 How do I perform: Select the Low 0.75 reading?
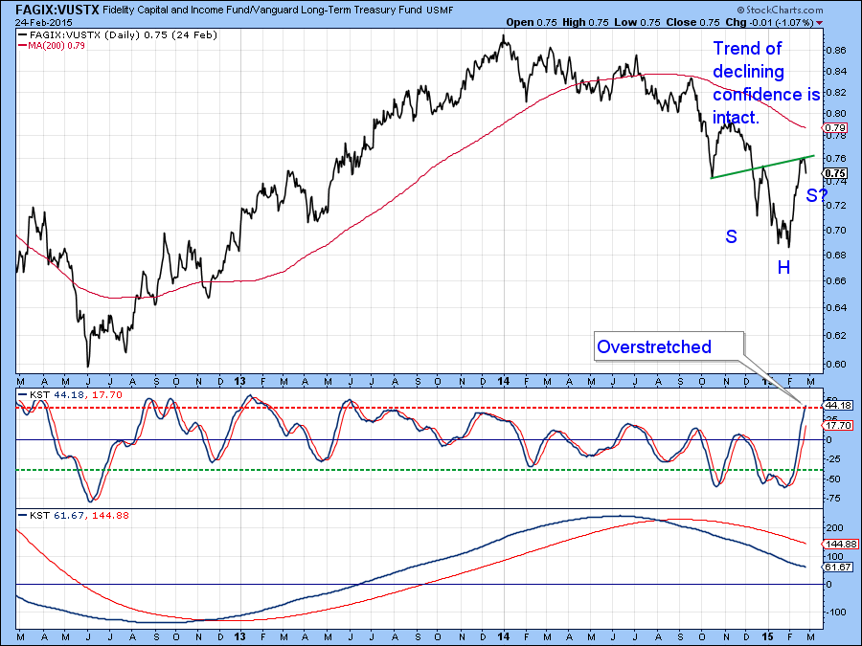(637, 23)
